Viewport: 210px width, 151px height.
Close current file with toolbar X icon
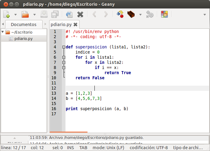[80, 14]
